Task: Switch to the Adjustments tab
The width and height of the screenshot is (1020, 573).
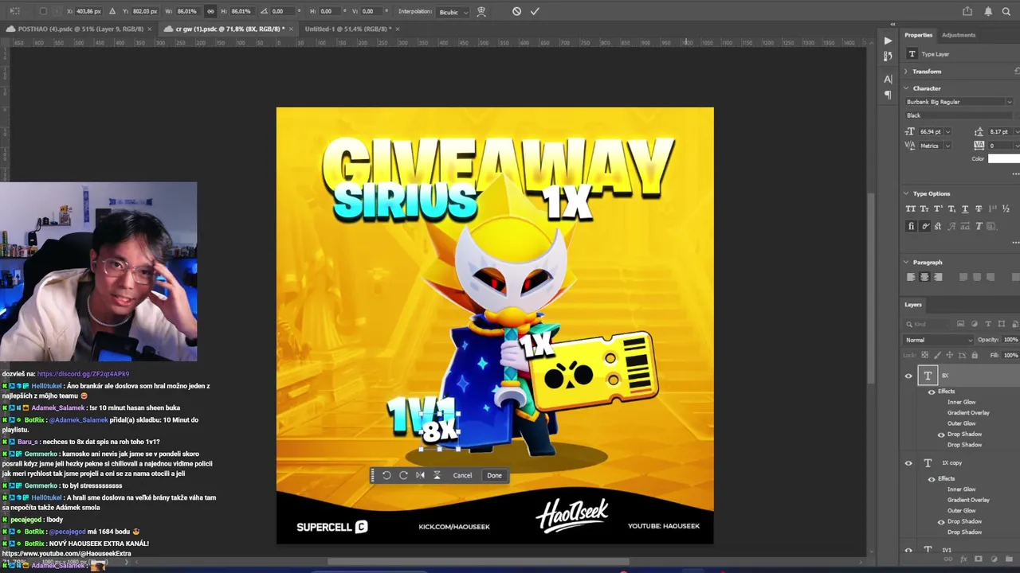Action: click(x=958, y=35)
